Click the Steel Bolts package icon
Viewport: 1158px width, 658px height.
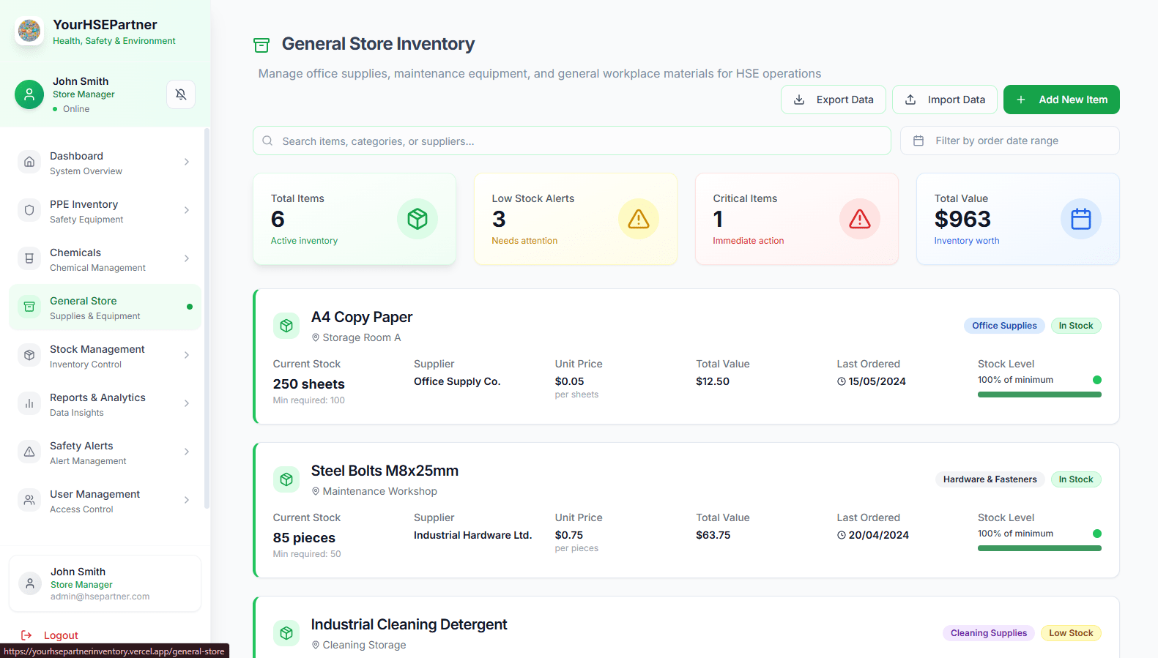pos(286,479)
